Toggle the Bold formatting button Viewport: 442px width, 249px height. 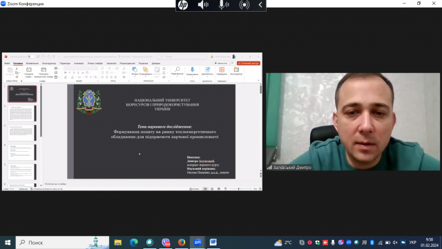(x=66, y=72)
